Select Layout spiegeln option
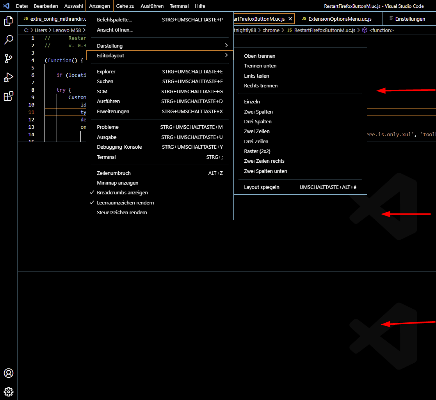436x400 pixels. (300, 187)
